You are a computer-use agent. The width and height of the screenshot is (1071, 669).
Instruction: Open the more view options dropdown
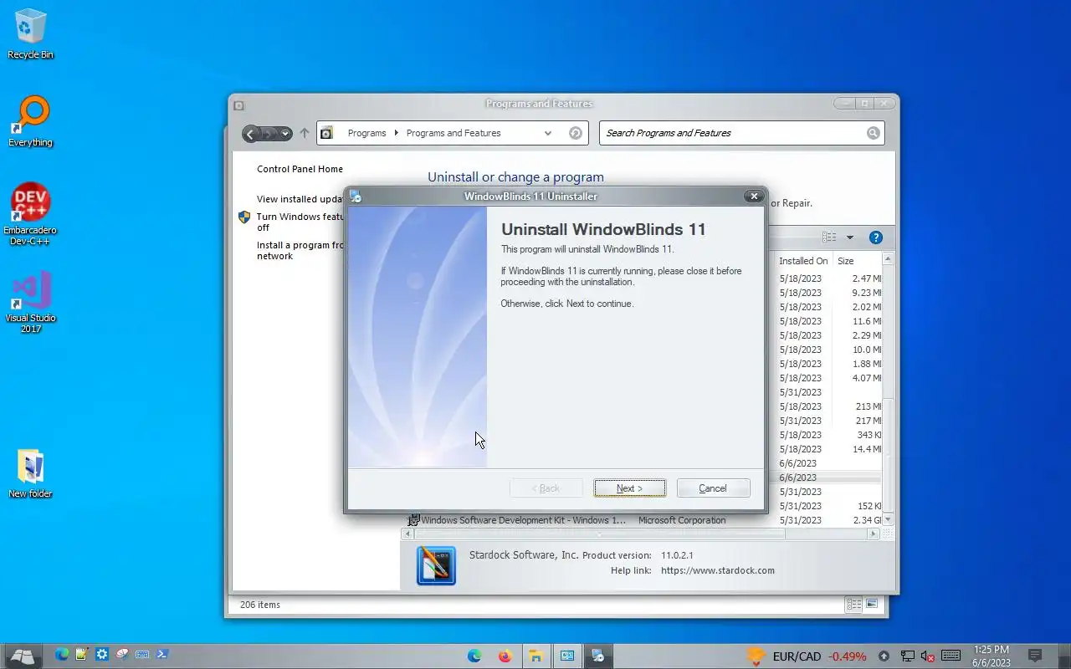[850, 237]
